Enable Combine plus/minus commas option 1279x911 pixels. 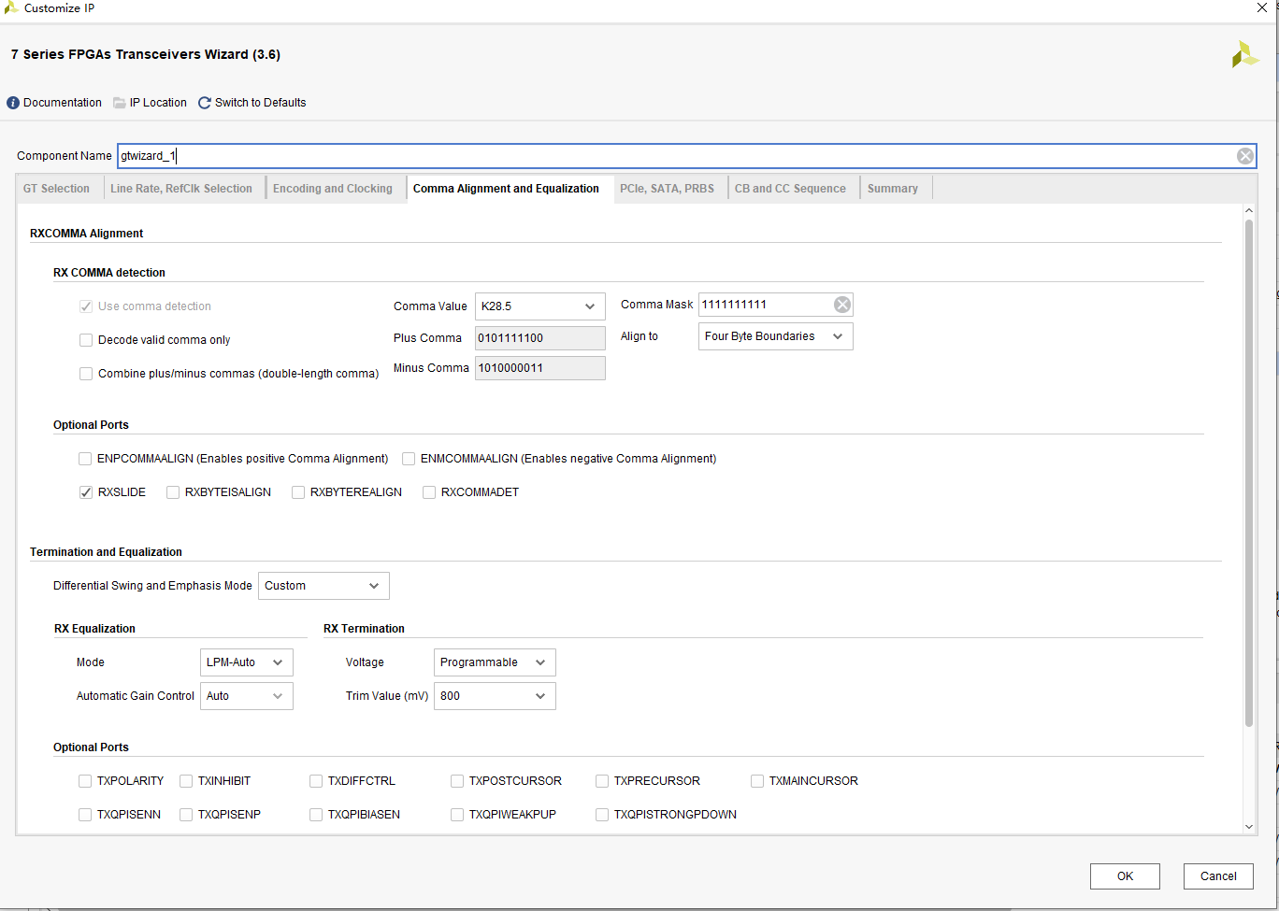coord(86,374)
